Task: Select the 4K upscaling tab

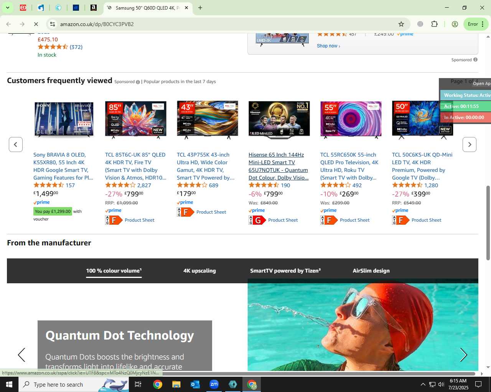Action: [199, 271]
